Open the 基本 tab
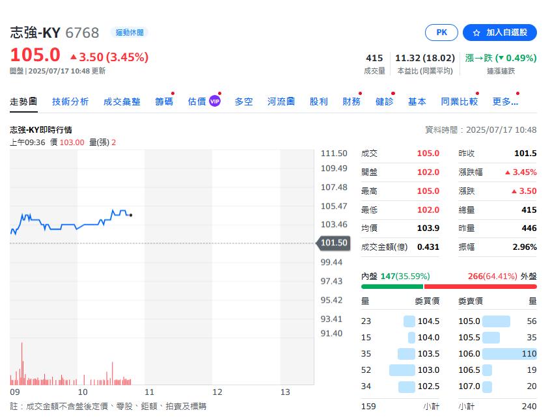 417,101
